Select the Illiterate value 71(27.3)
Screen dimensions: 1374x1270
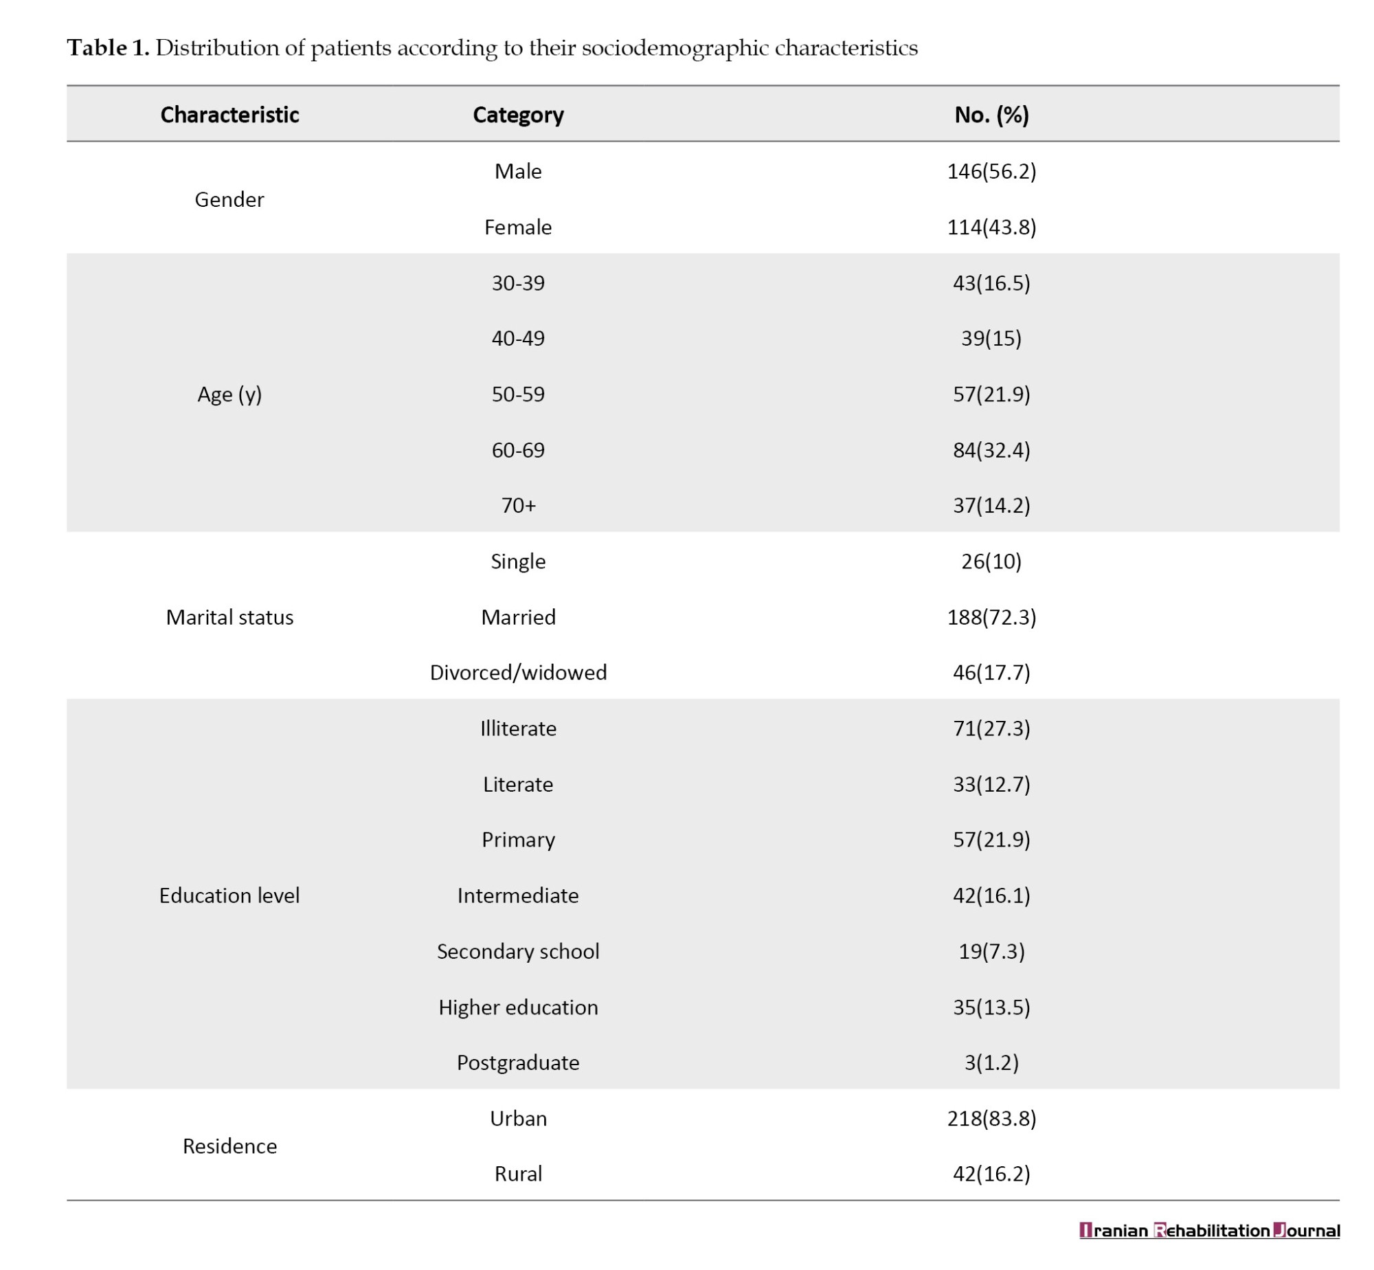[991, 728]
